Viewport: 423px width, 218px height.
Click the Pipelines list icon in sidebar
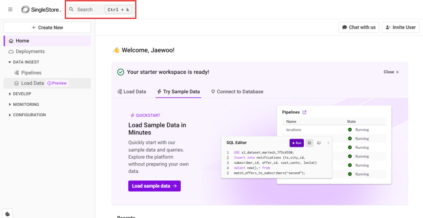tap(16, 73)
